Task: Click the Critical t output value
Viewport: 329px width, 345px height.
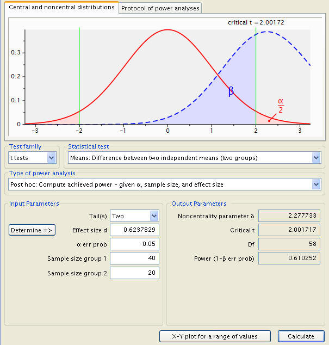Action: [289, 230]
